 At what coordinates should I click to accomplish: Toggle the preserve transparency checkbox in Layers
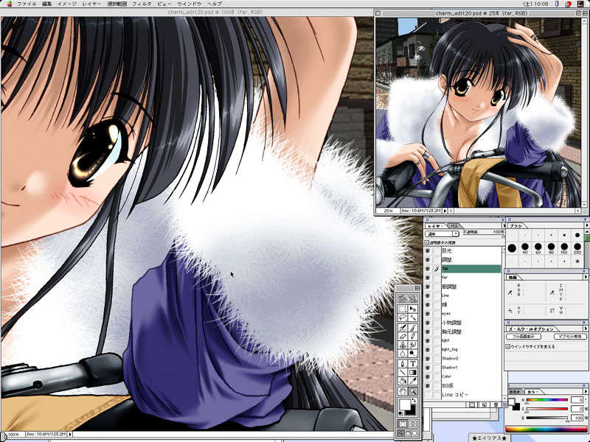pyautogui.click(x=427, y=242)
